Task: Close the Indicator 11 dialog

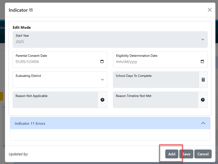Action: (x=210, y=10)
